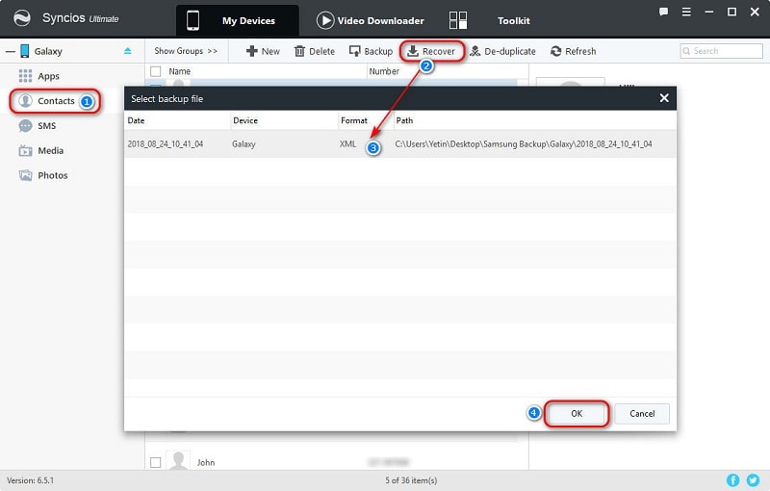Click the Video Downloader play icon
The image size is (770, 491).
coord(324,20)
